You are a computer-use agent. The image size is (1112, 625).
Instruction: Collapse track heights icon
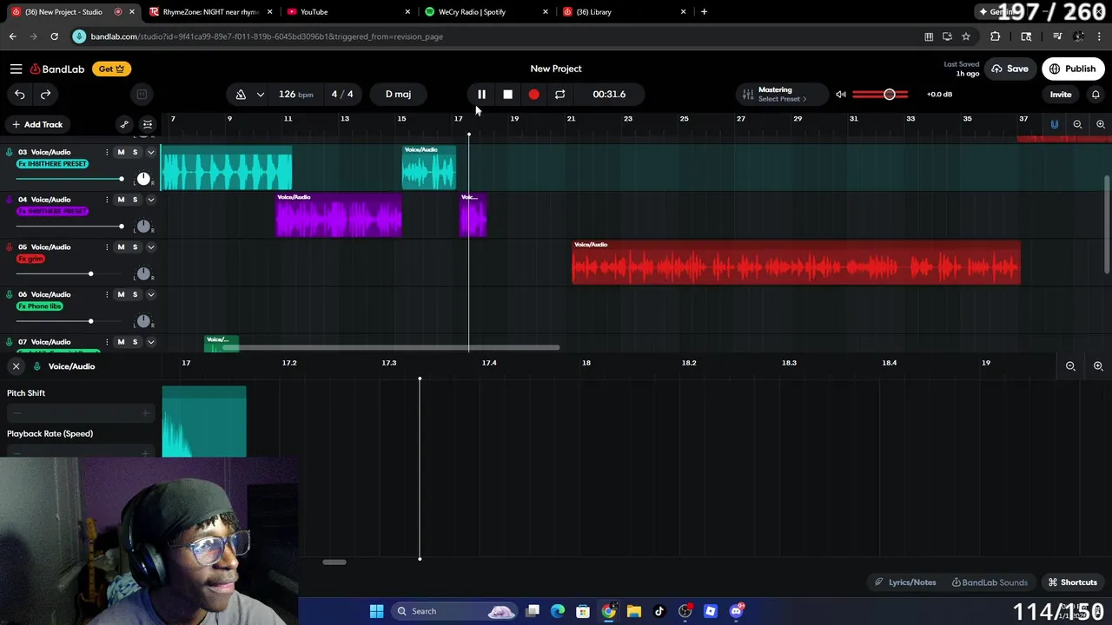pyautogui.click(x=148, y=124)
